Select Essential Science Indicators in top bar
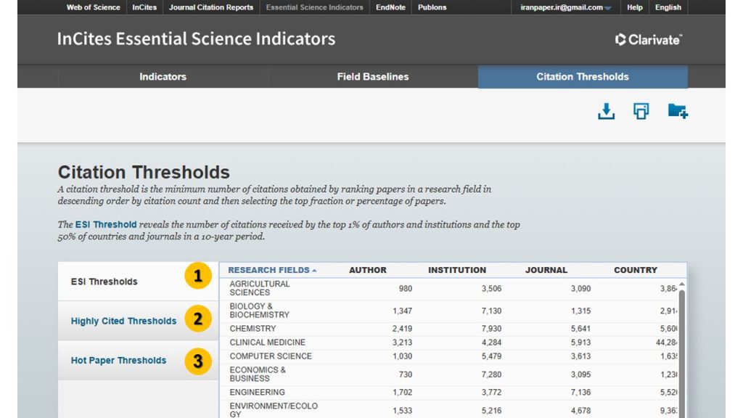The image size is (743, 418). click(315, 7)
